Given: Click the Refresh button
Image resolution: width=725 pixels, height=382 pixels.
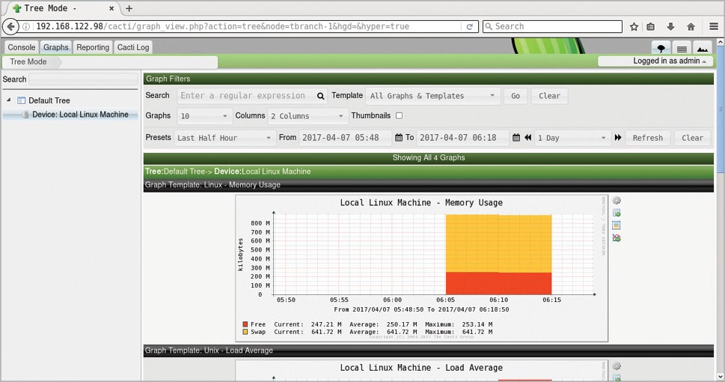Looking at the screenshot, I should point(648,138).
